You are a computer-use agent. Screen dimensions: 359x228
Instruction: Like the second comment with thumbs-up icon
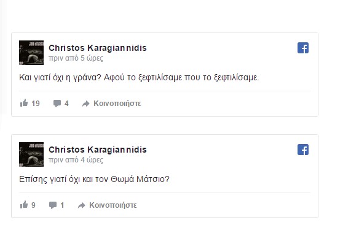coord(24,205)
